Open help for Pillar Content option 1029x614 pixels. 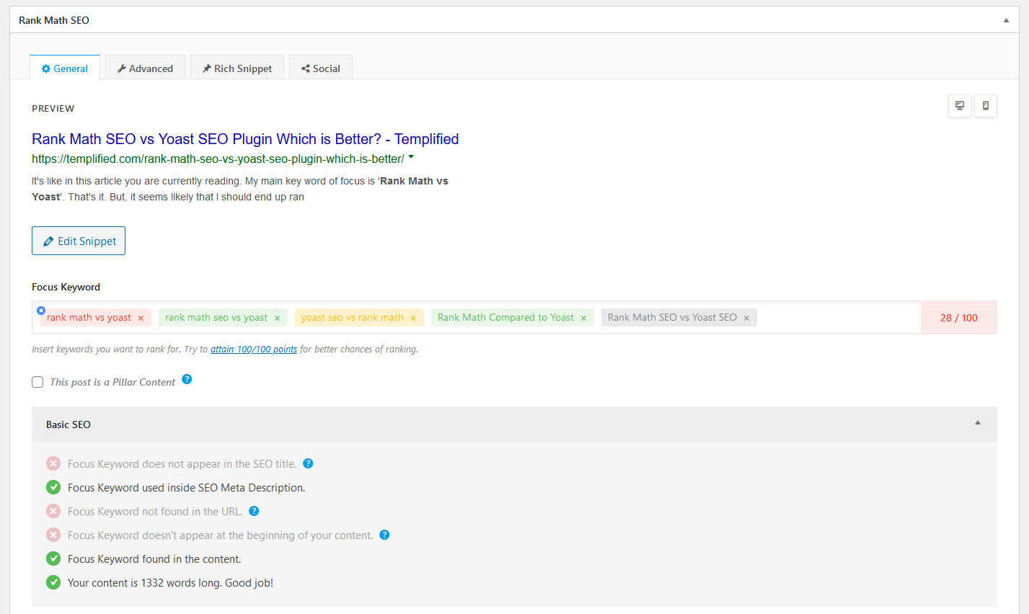tap(187, 379)
